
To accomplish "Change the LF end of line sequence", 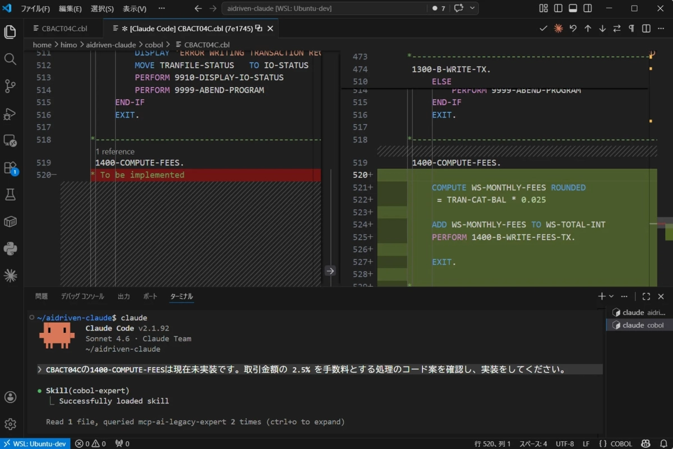I will [586, 443].
